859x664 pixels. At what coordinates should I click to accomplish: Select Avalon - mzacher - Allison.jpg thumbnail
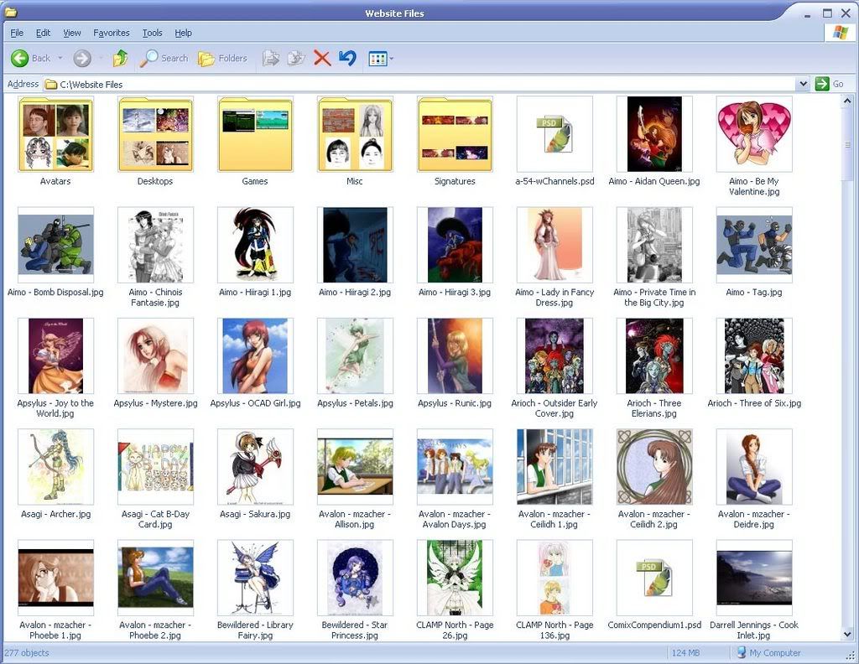point(355,467)
